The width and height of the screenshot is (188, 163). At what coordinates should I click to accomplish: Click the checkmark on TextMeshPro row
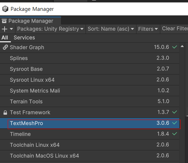[175, 123]
